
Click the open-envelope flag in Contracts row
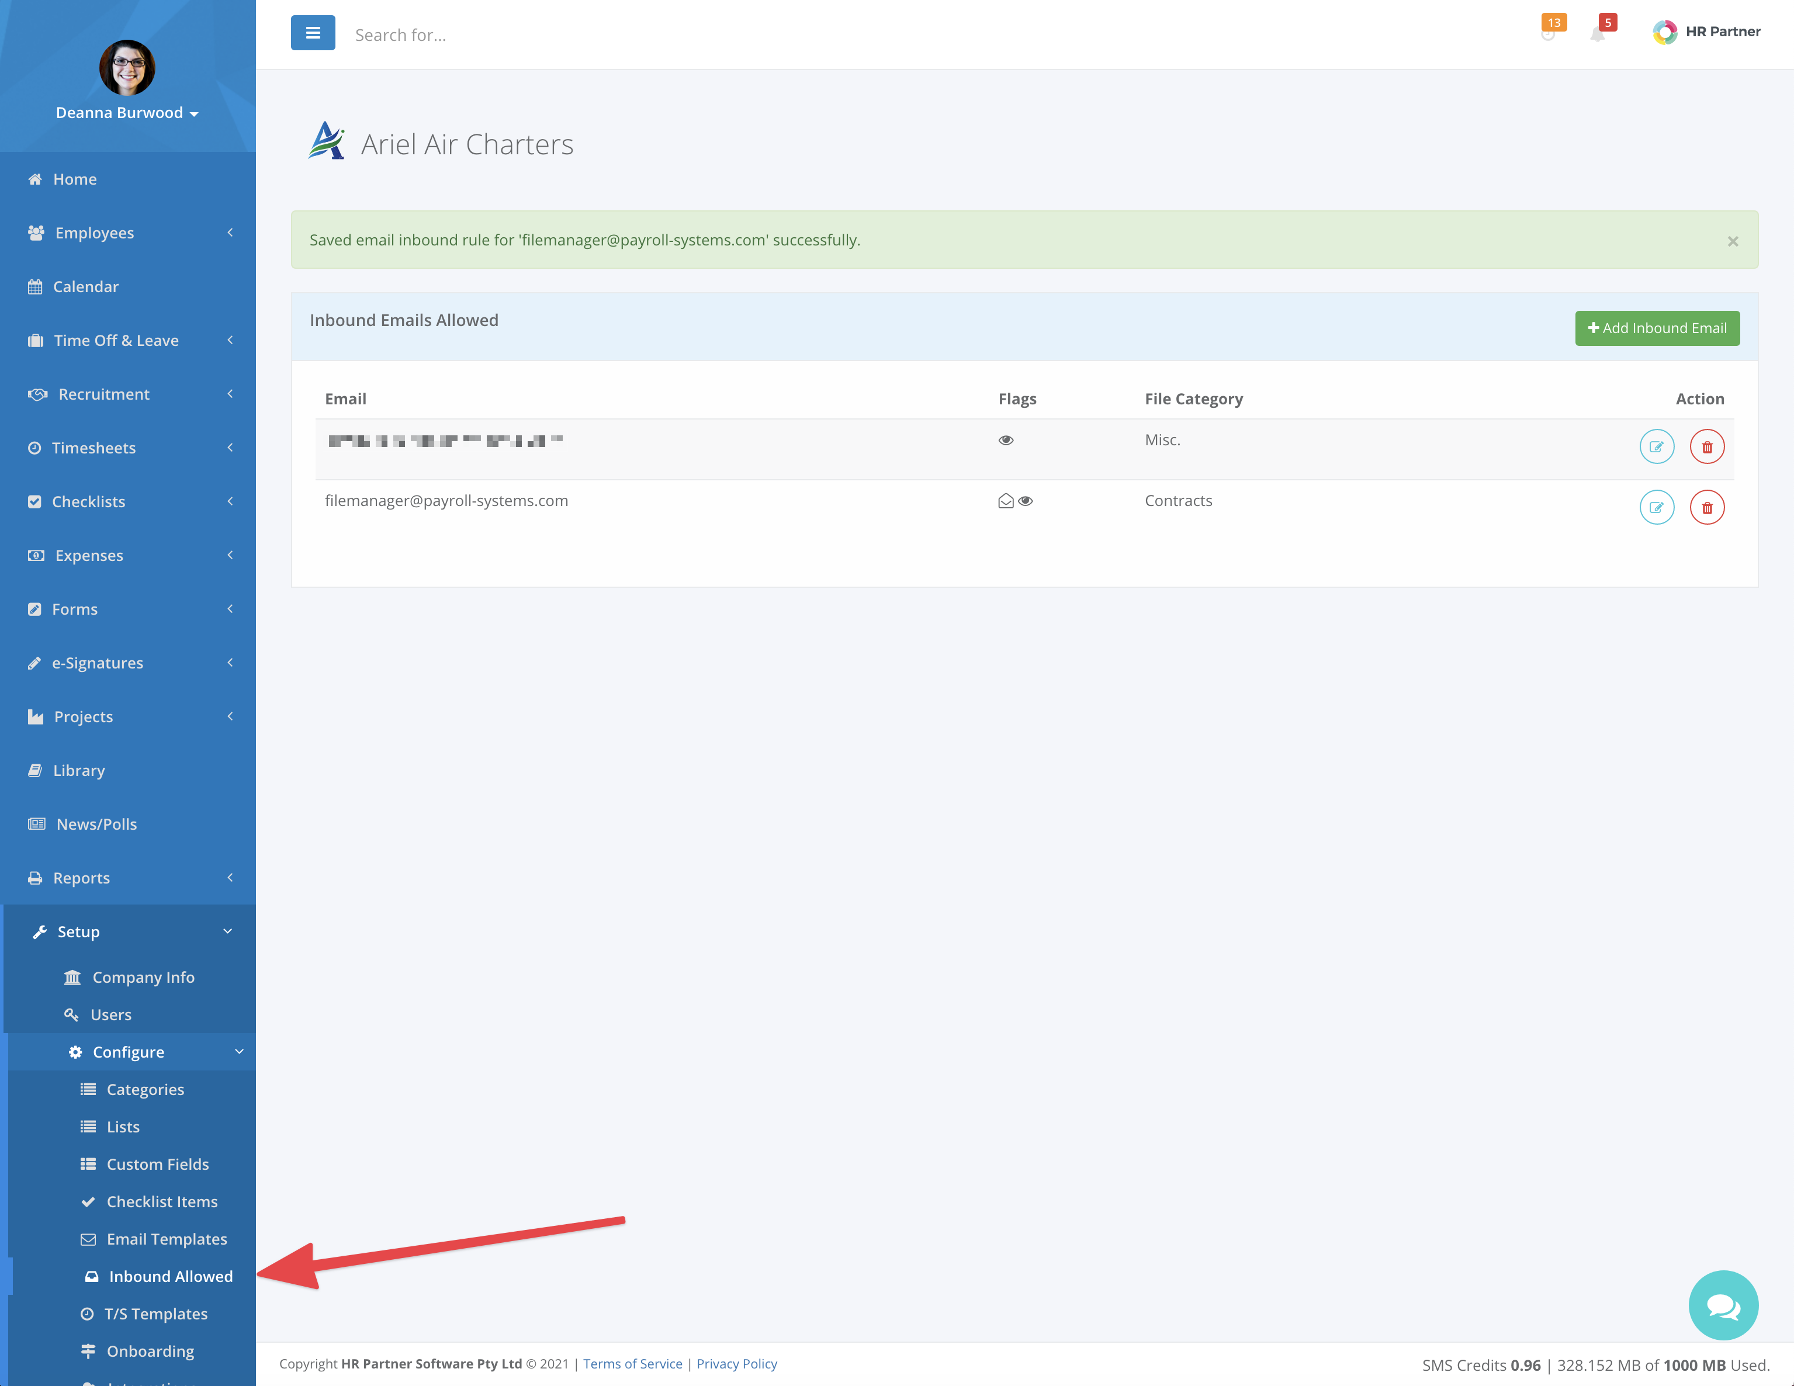point(1006,501)
